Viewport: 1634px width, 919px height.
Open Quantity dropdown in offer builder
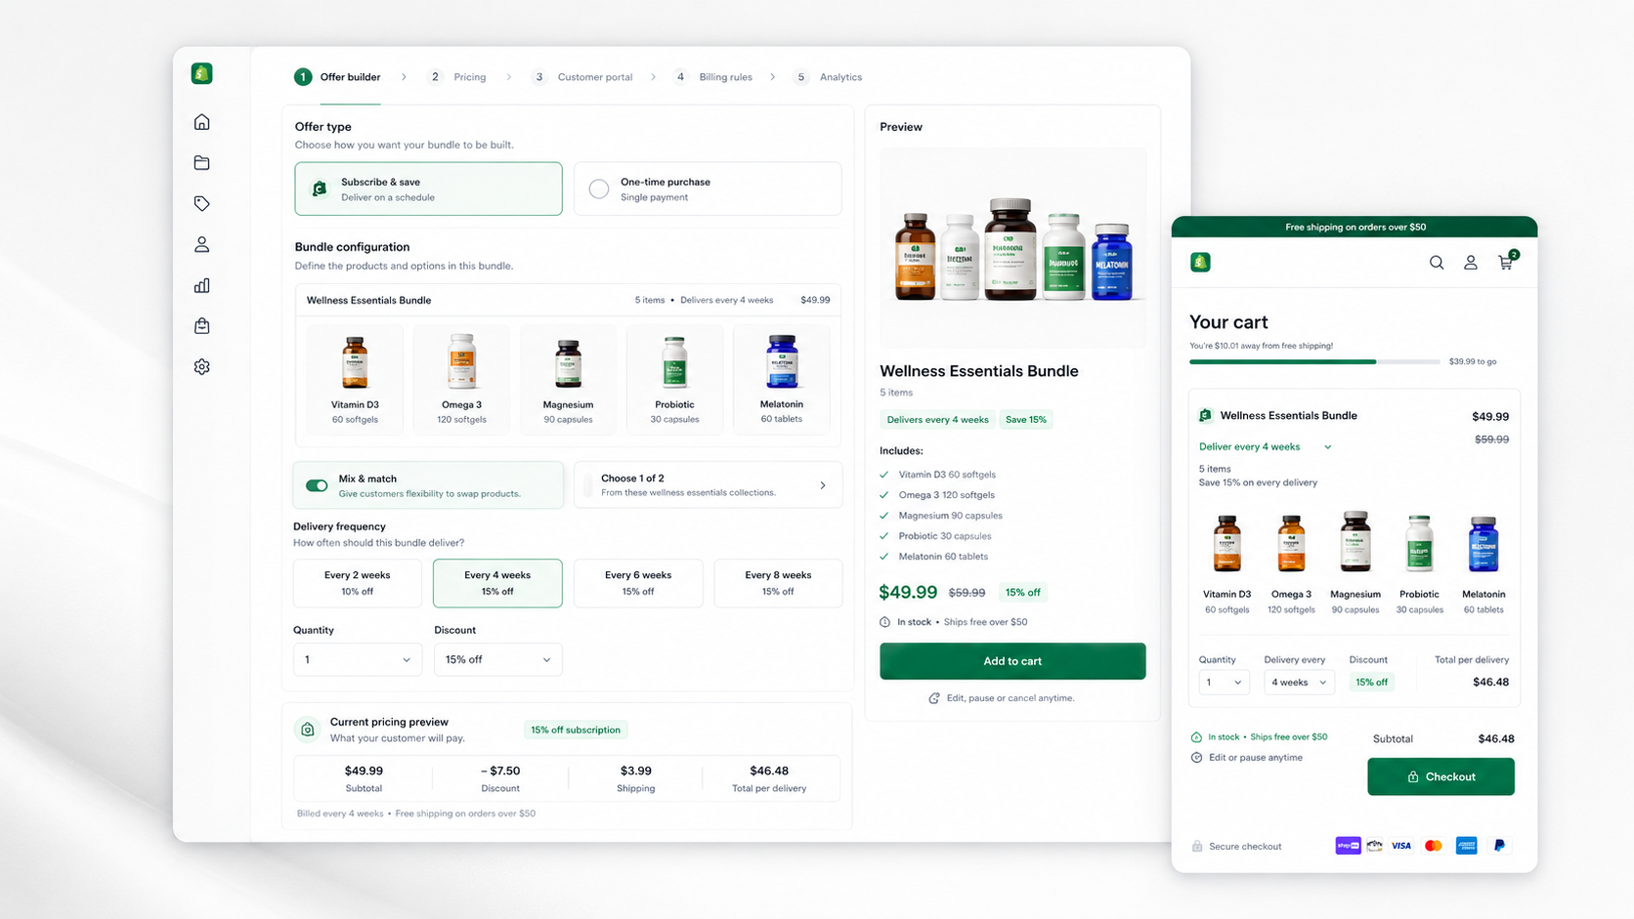pos(358,659)
